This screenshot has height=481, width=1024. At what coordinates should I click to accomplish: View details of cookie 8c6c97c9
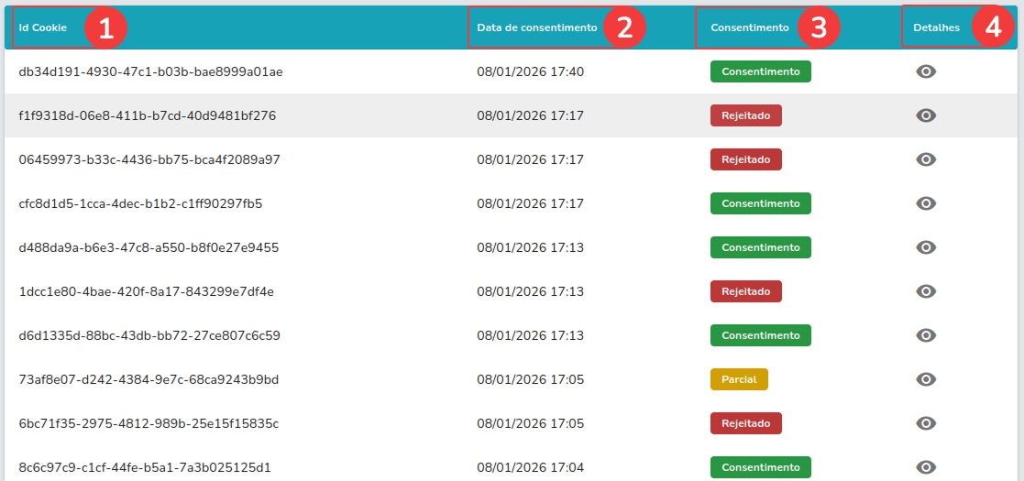926,467
